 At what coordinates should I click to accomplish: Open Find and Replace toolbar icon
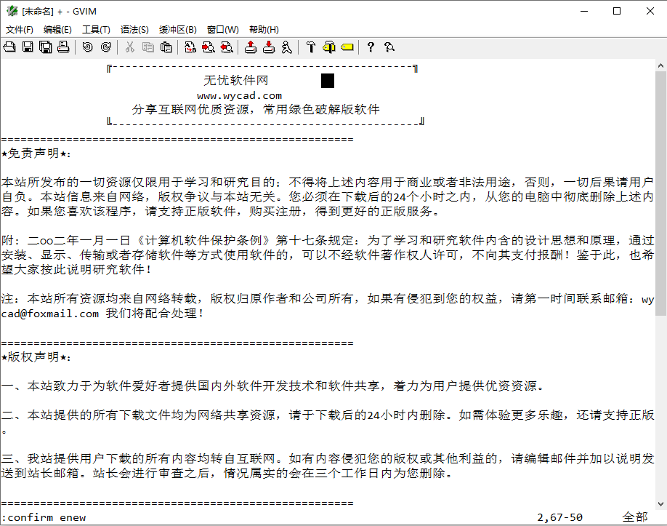coord(190,47)
